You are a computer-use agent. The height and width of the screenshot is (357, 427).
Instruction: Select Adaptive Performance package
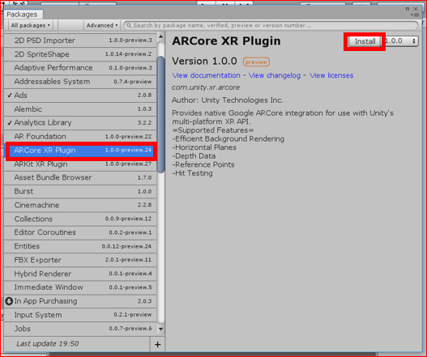[x=80, y=68]
